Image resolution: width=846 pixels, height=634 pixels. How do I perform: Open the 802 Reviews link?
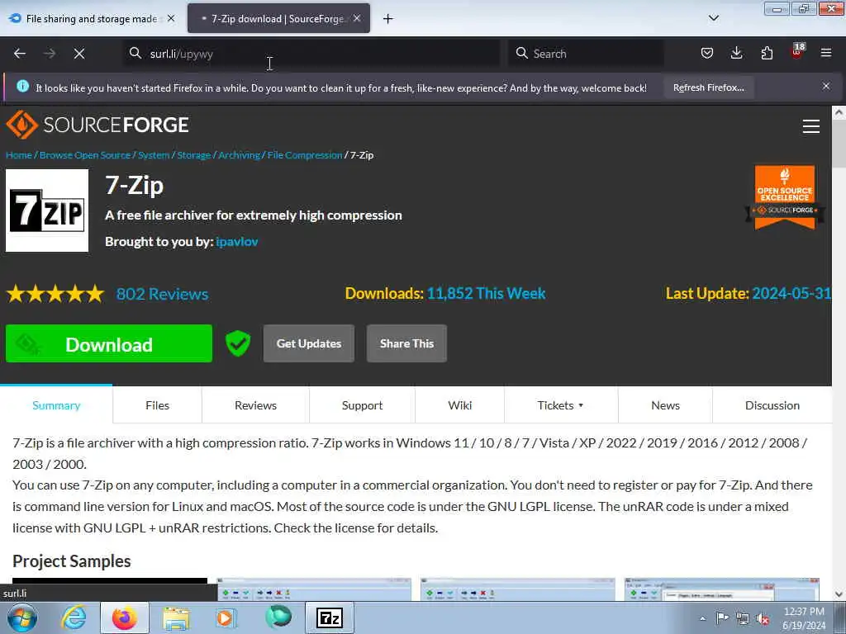coord(163,294)
